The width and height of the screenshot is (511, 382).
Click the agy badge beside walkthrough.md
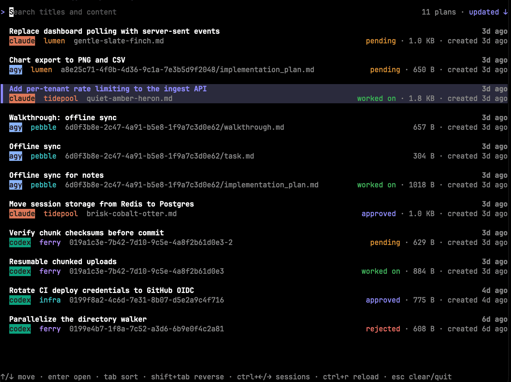[x=16, y=127]
